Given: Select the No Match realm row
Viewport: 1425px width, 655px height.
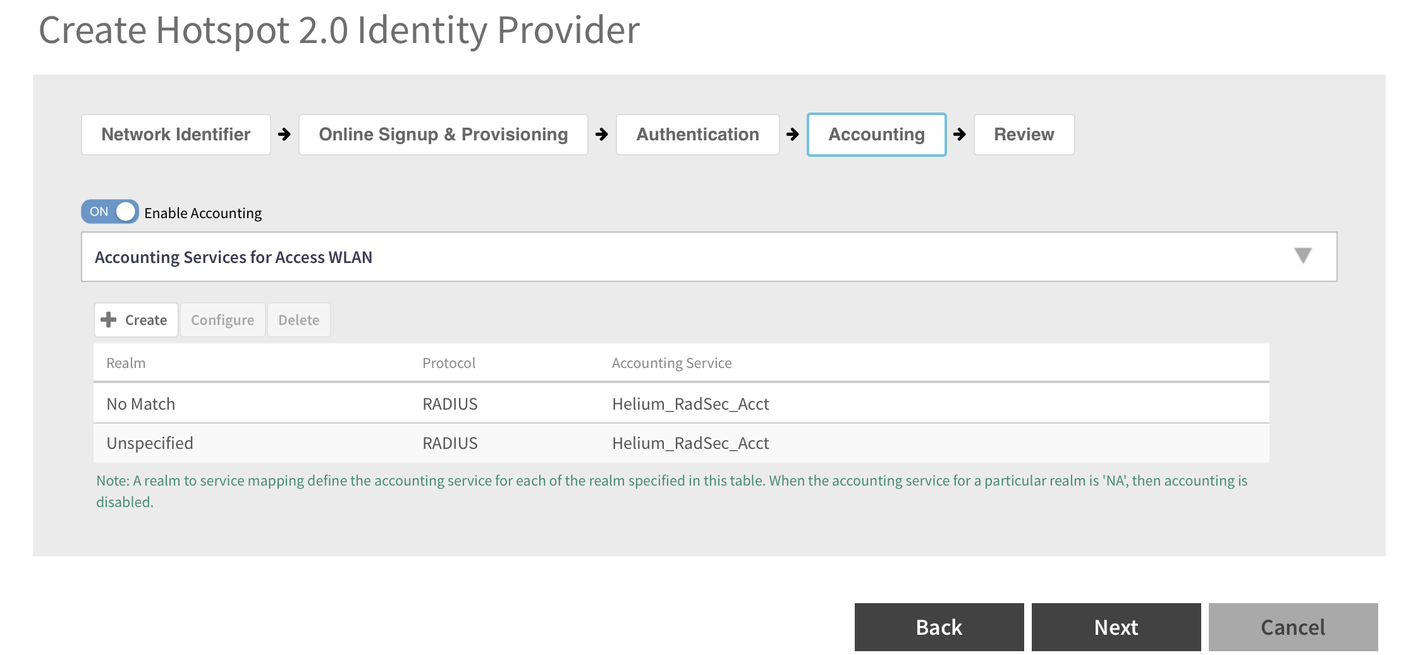Looking at the screenshot, I should click(x=141, y=404).
